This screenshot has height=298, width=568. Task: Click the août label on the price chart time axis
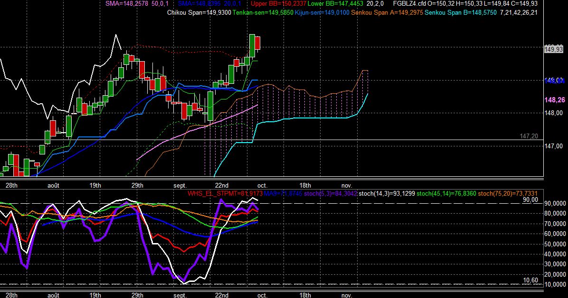53,185
